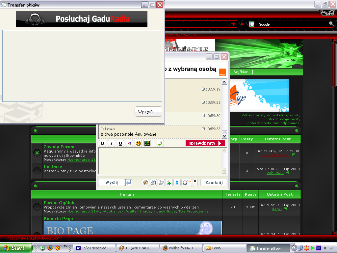337x253 pixels.
Task: Open moderator Walter Shade profile
Action: (139, 211)
